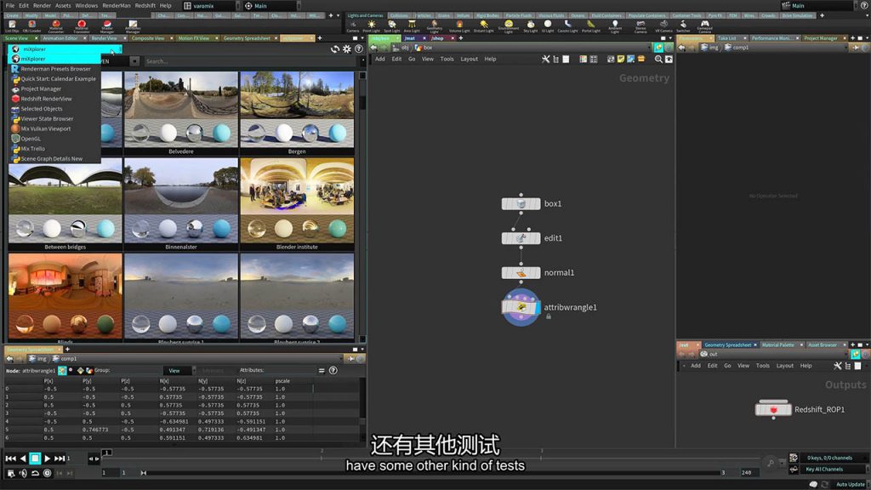
Task: Open miXplorer settings gear
Action: pos(347,48)
